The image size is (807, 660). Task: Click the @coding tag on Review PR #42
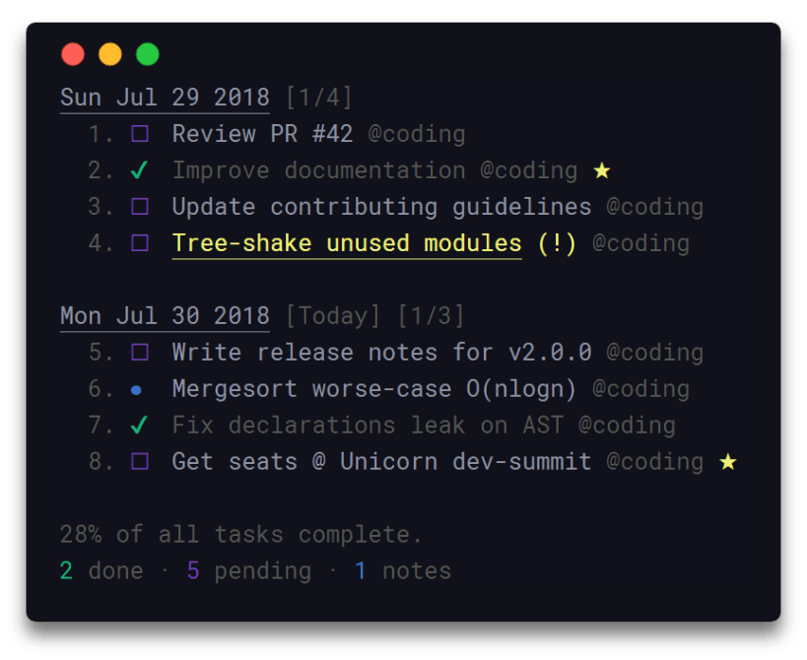[417, 135]
